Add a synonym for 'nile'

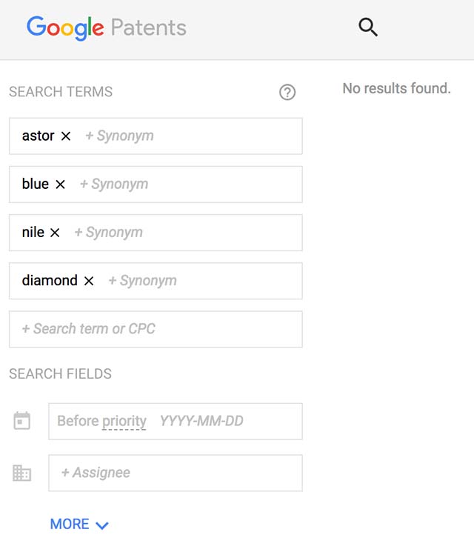tap(109, 233)
